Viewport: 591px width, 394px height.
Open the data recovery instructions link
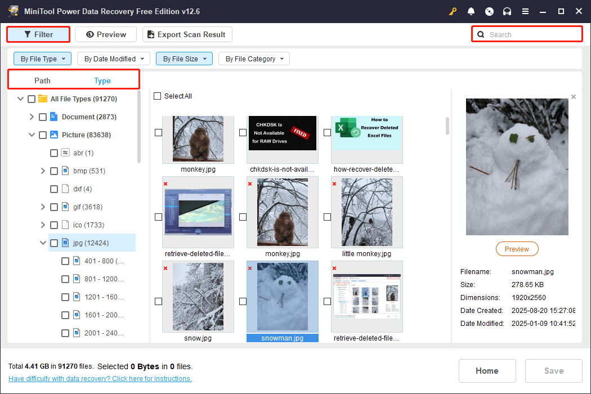pos(100,378)
